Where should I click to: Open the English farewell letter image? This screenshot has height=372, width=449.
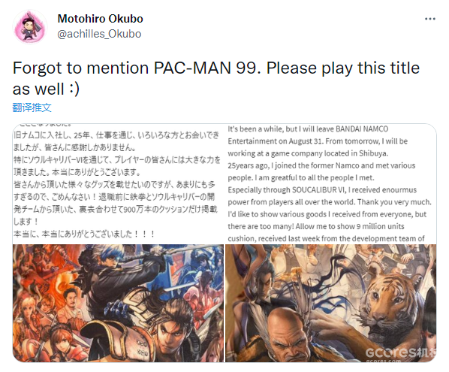[x=330, y=183]
